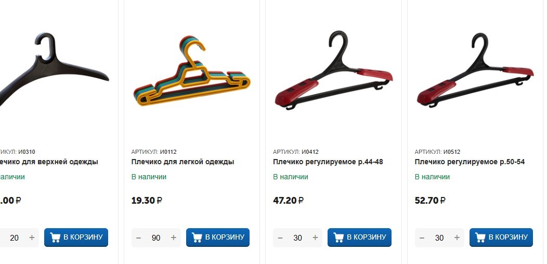Viewport: 547px width, 264px height.
Task: Add article И0112 hanger to cart
Action: pos(218,237)
